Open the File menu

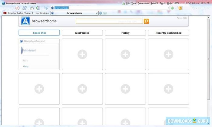coord(128,3)
